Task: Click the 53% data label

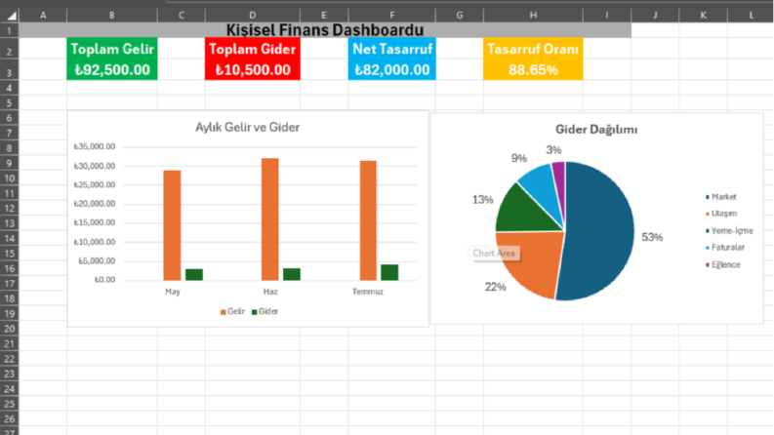Action: (x=652, y=237)
